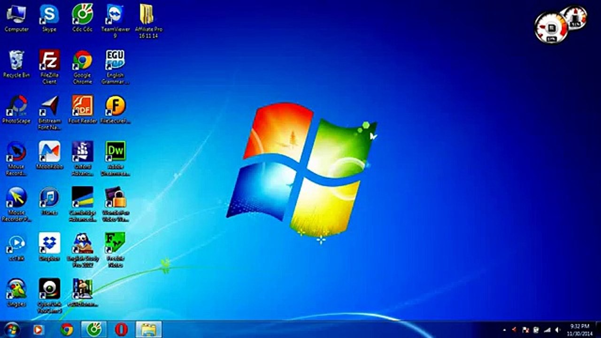Launch Skype from the desktop
Screen dimensions: 601x338
(49, 18)
